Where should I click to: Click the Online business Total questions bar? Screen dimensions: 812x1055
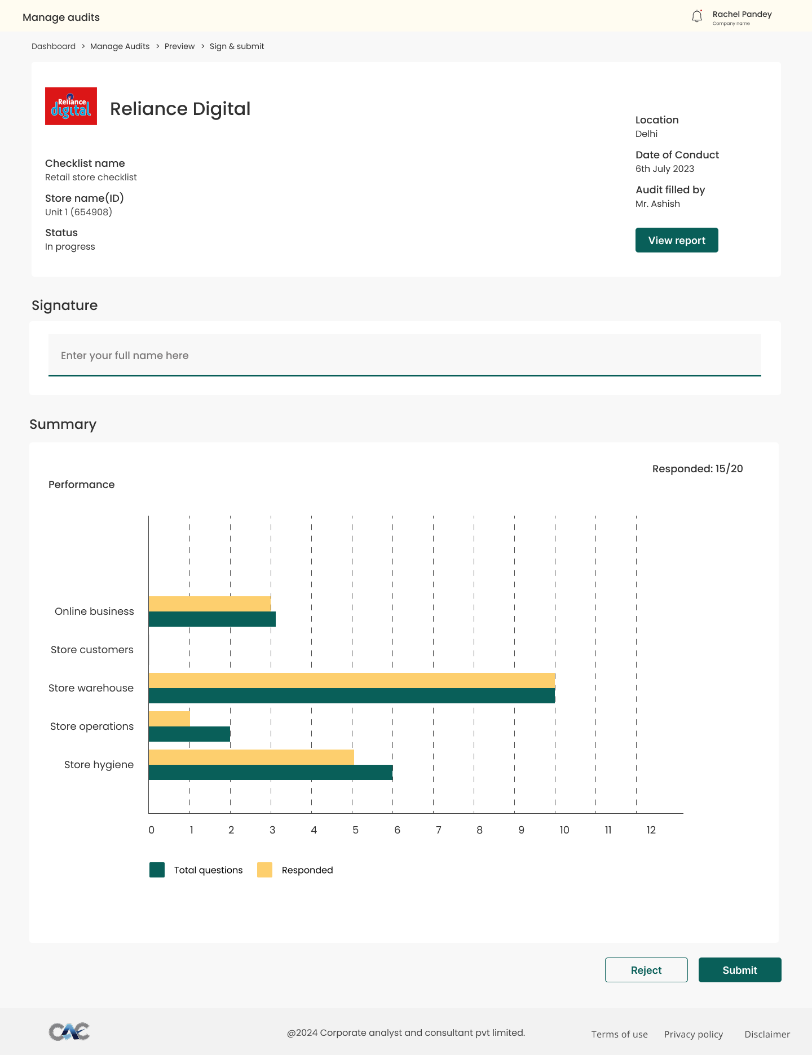pos(212,619)
